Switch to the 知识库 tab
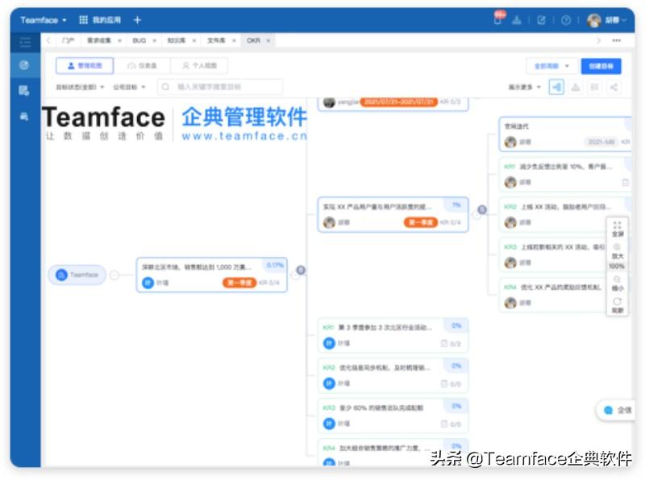 [x=176, y=40]
